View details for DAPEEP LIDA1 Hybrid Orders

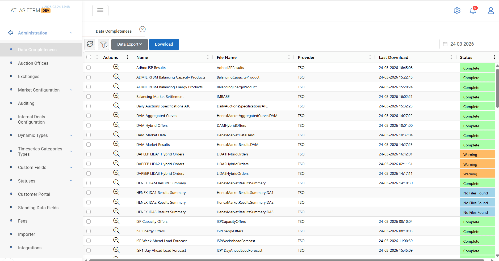116,154
